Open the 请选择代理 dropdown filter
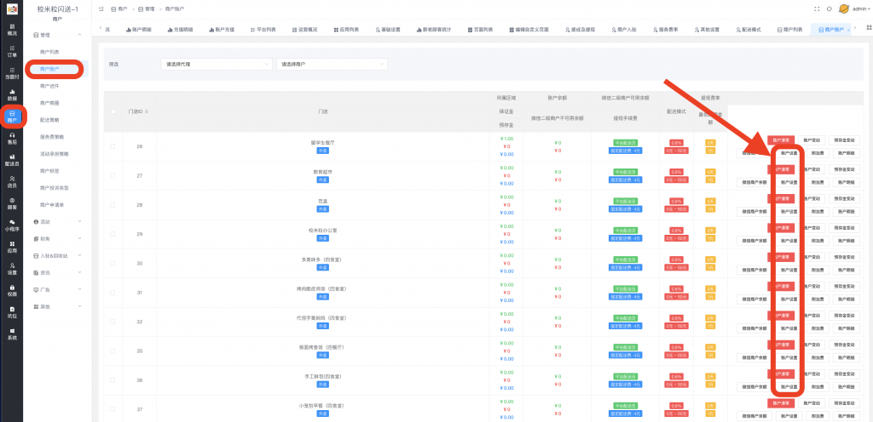873x422 pixels. pos(215,64)
